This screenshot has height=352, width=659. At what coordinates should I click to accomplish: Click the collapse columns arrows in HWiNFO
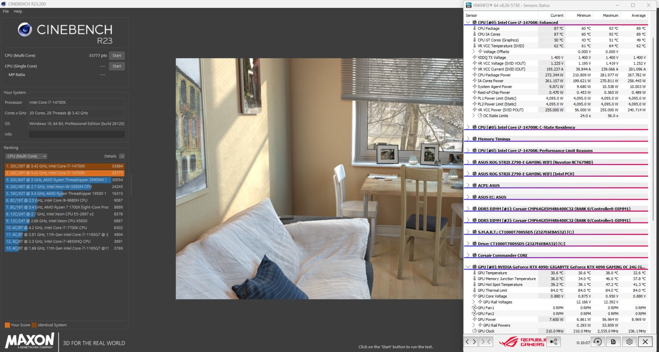pos(486,342)
